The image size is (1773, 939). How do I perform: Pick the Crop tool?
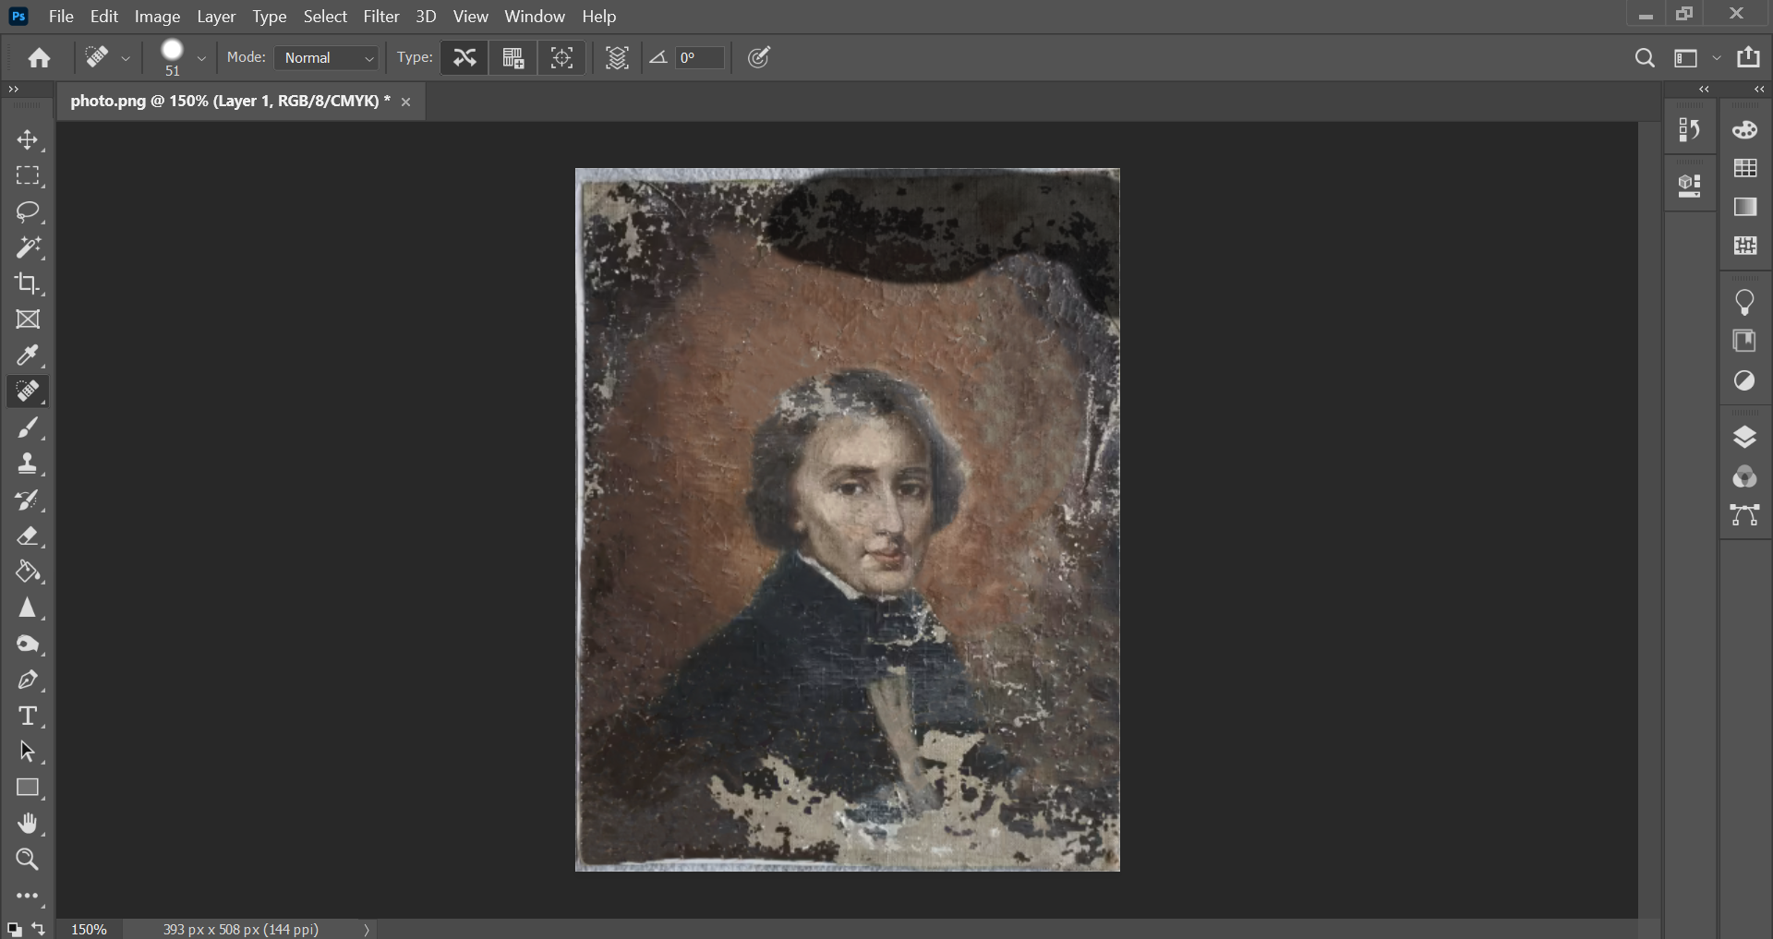(x=28, y=283)
